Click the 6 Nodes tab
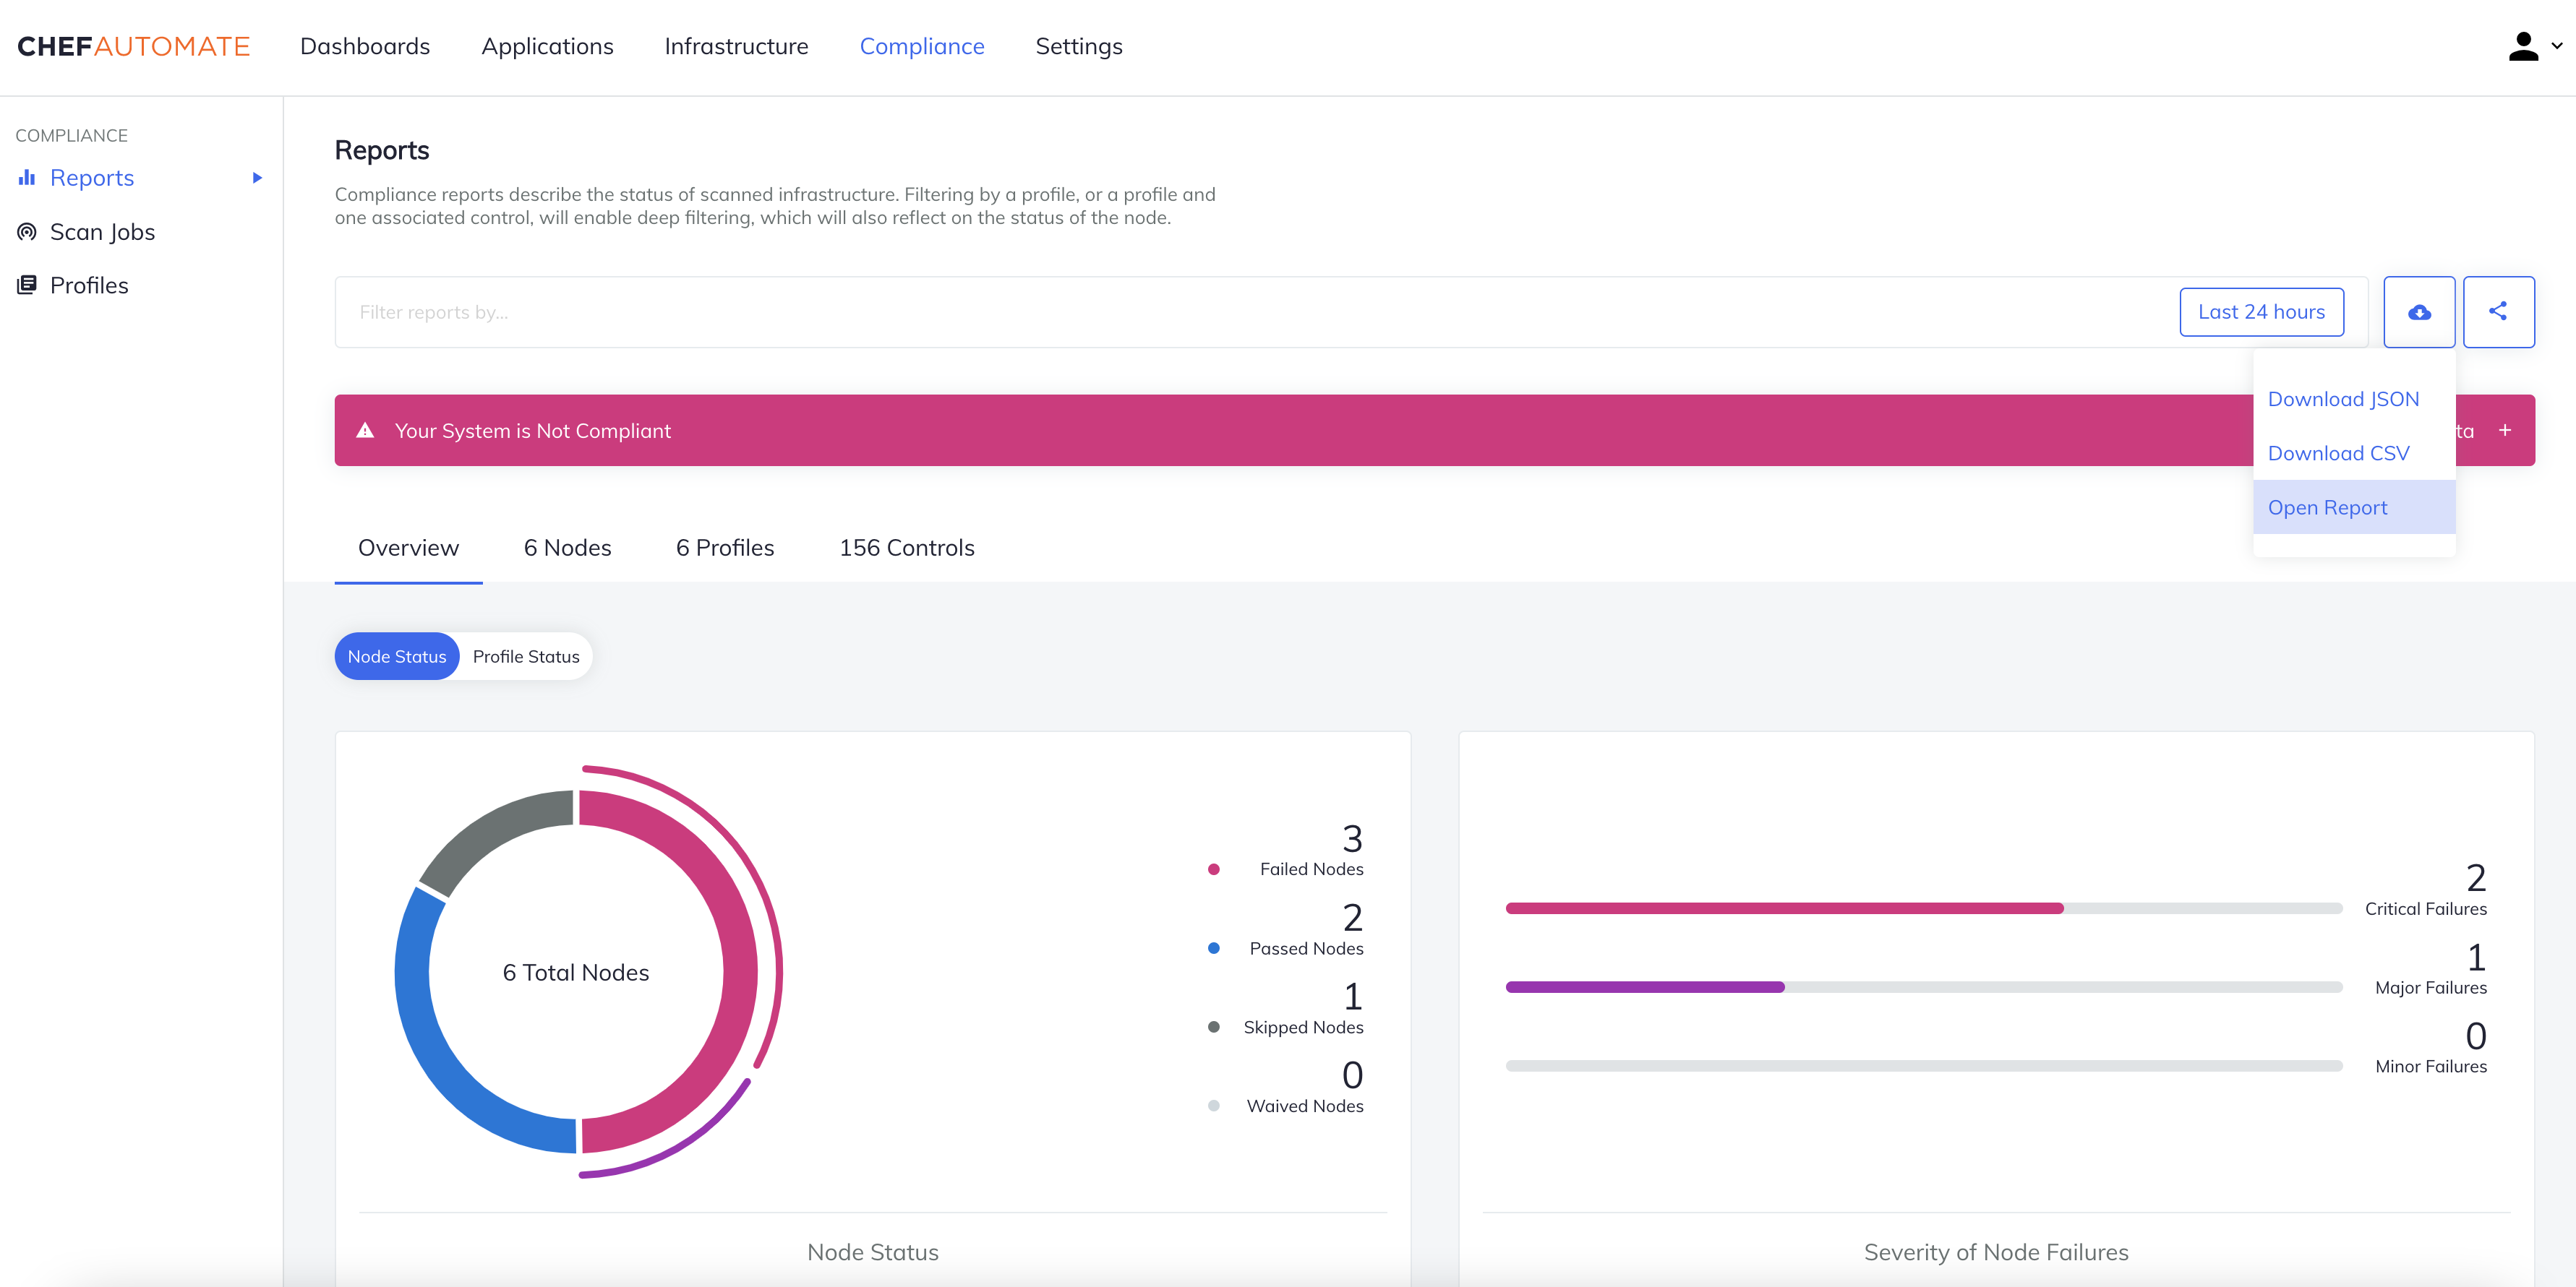 pyautogui.click(x=567, y=546)
